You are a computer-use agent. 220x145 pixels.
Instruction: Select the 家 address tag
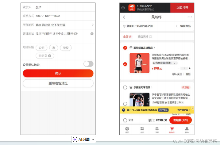pyautogui.click(x=54, y=48)
